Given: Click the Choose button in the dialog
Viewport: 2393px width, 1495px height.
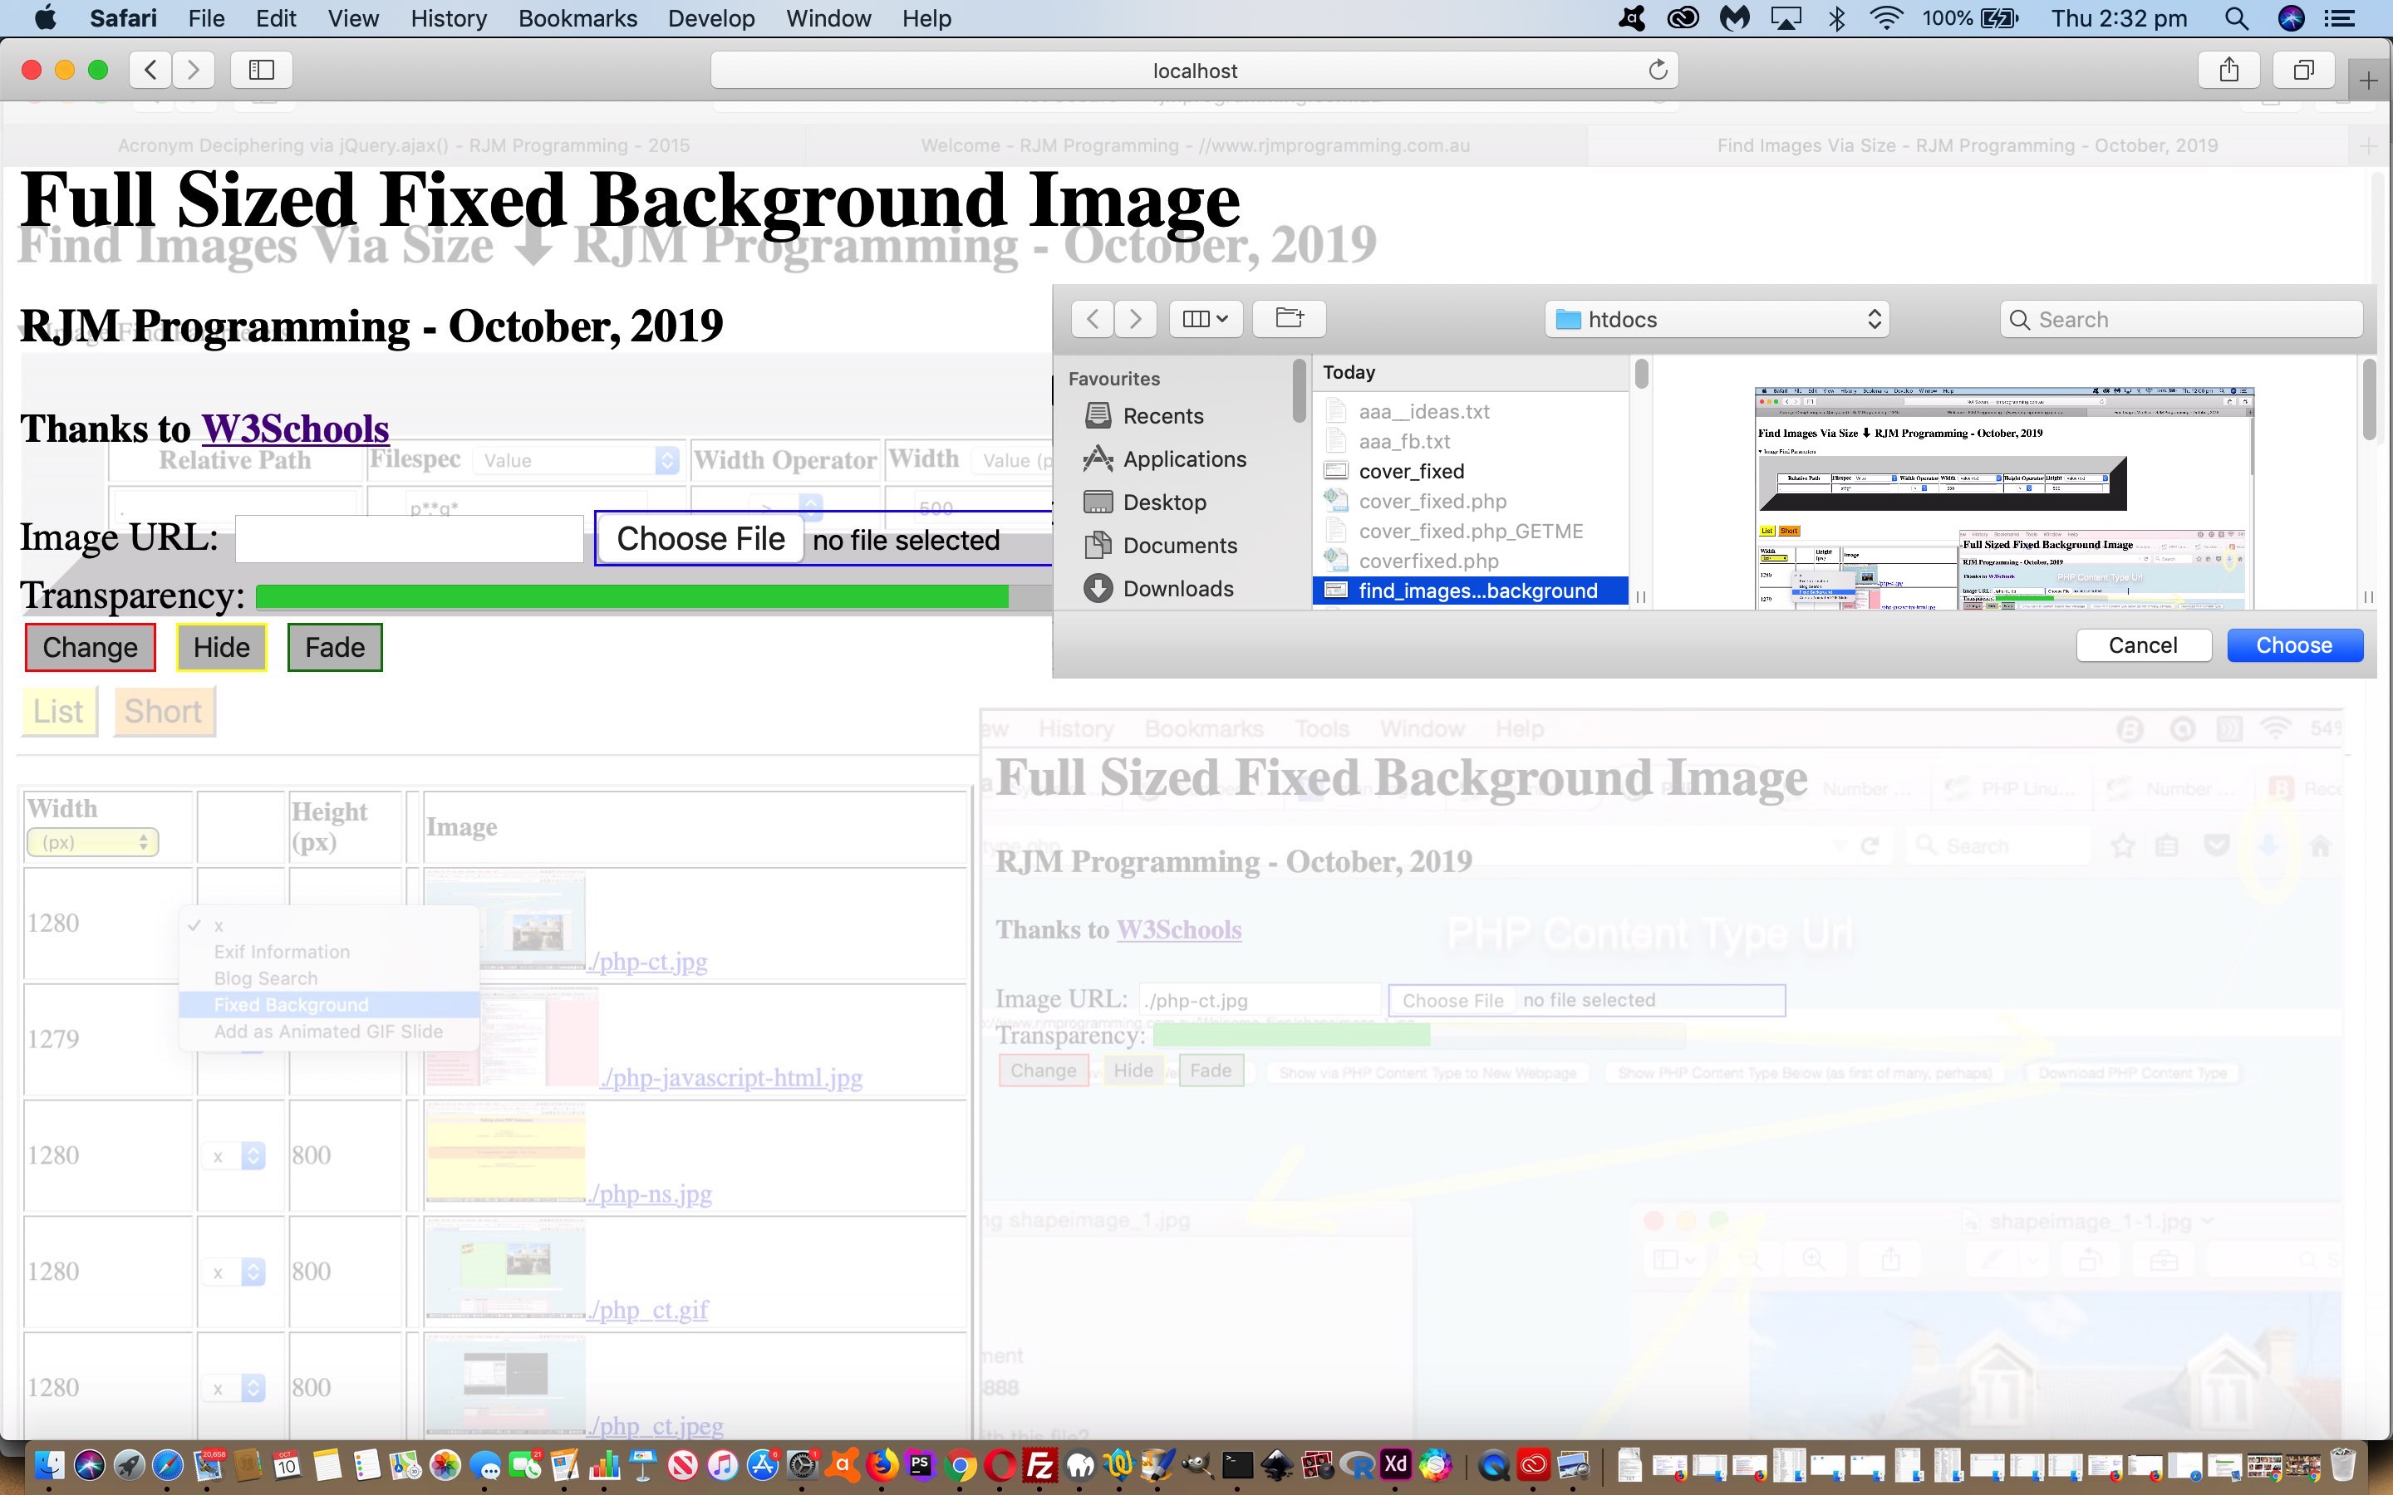Looking at the screenshot, I should click(2293, 645).
